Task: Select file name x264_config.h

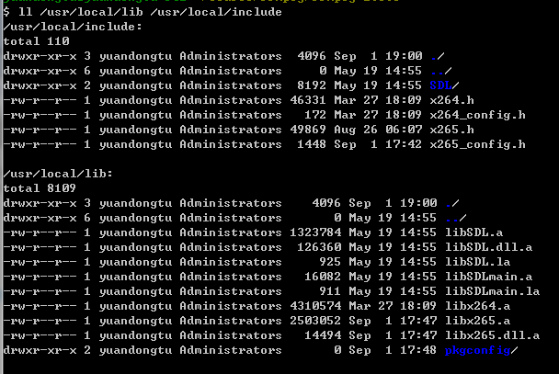Action: 477,115
